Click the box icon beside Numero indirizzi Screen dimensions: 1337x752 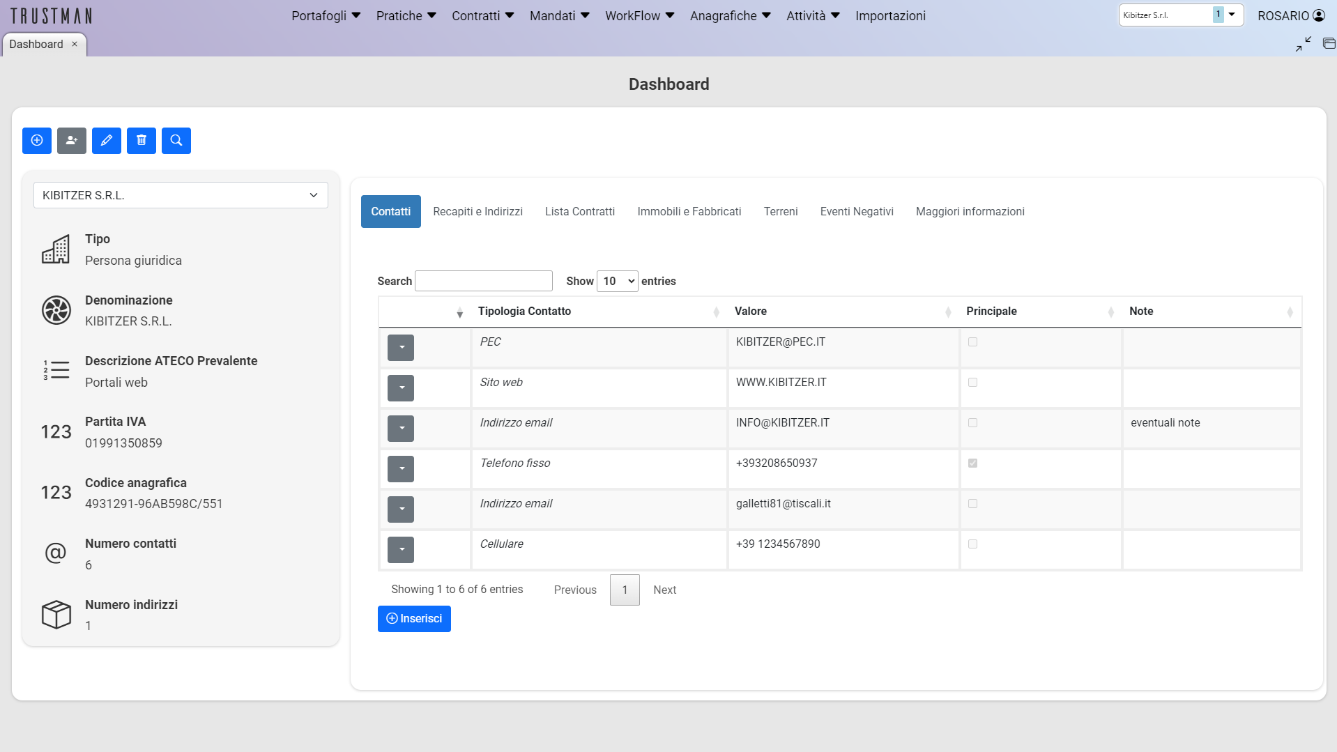pyautogui.click(x=56, y=615)
